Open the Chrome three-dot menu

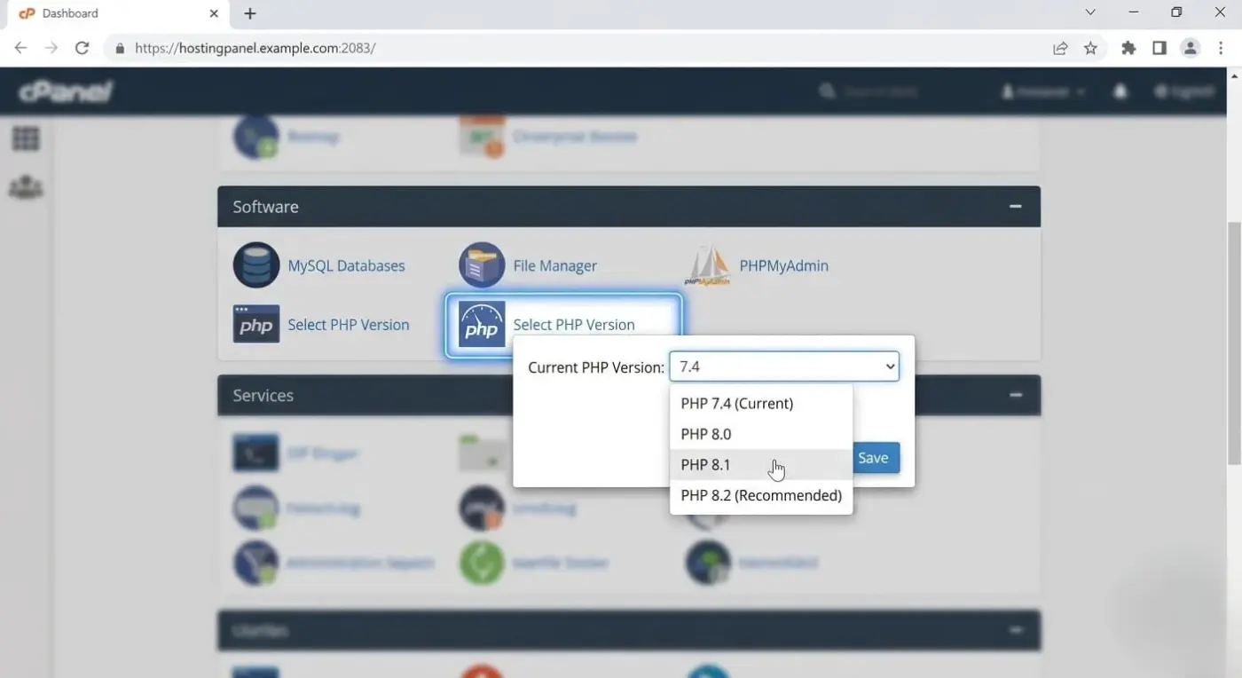pos(1222,48)
